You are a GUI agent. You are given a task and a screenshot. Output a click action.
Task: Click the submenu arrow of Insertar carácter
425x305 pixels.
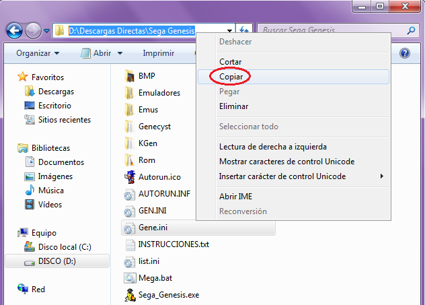point(382,176)
